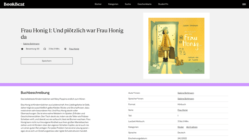This screenshot has height=140, width=249.
Task: Open the hamburger menu icon
Action: coord(244,4)
